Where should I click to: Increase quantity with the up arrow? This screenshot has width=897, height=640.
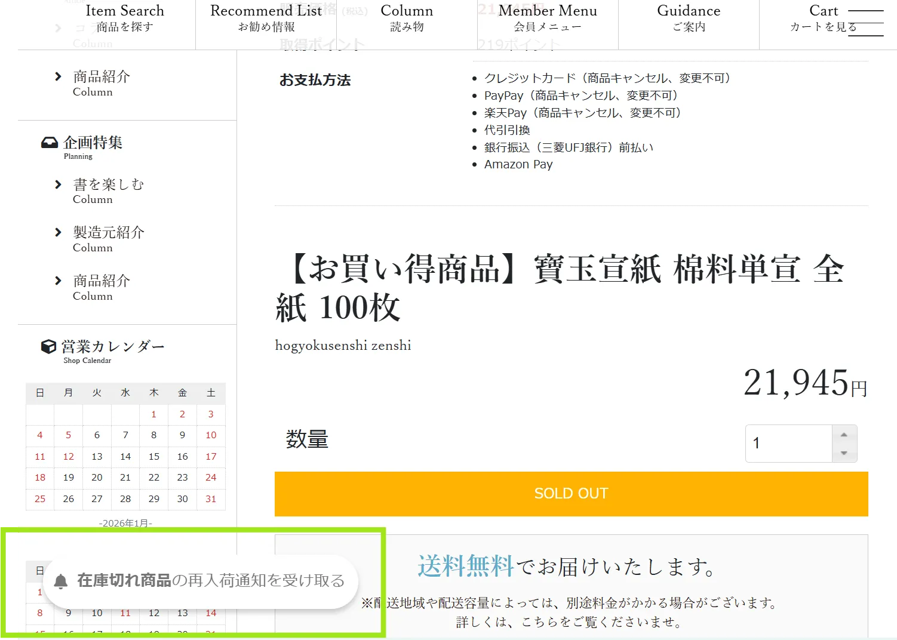coord(844,435)
